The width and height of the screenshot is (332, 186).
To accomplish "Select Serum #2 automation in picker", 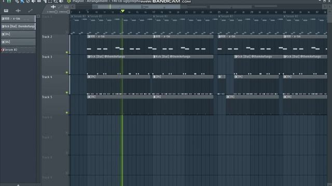I will tap(18, 50).
